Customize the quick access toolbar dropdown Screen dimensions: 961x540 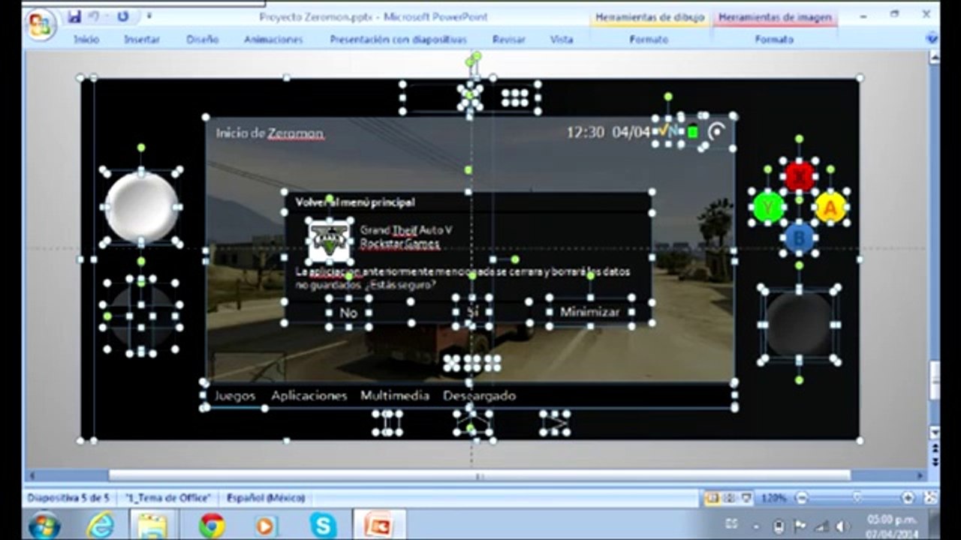tap(149, 16)
